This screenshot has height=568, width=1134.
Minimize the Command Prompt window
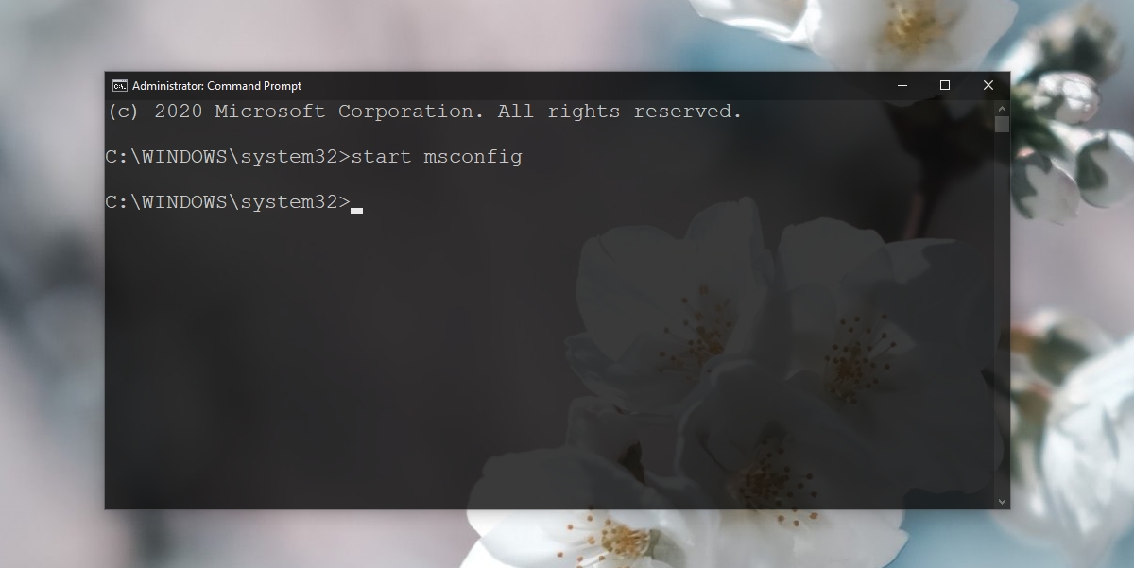[901, 85]
